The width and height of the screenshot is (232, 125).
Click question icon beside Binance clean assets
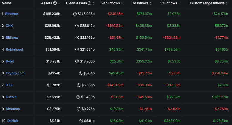tap(75, 14)
